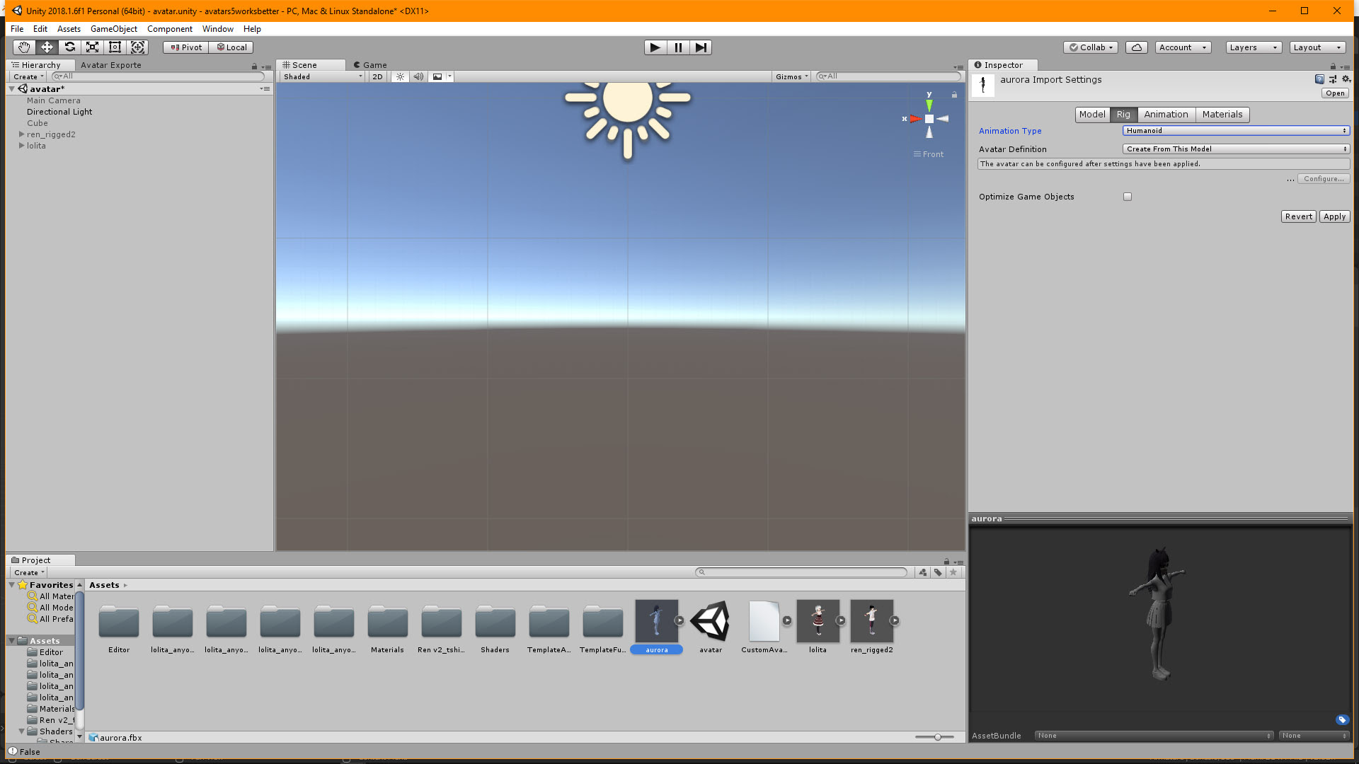This screenshot has width=1359, height=764.
Task: Open Layers dropdown
Action: (1254, 47)
